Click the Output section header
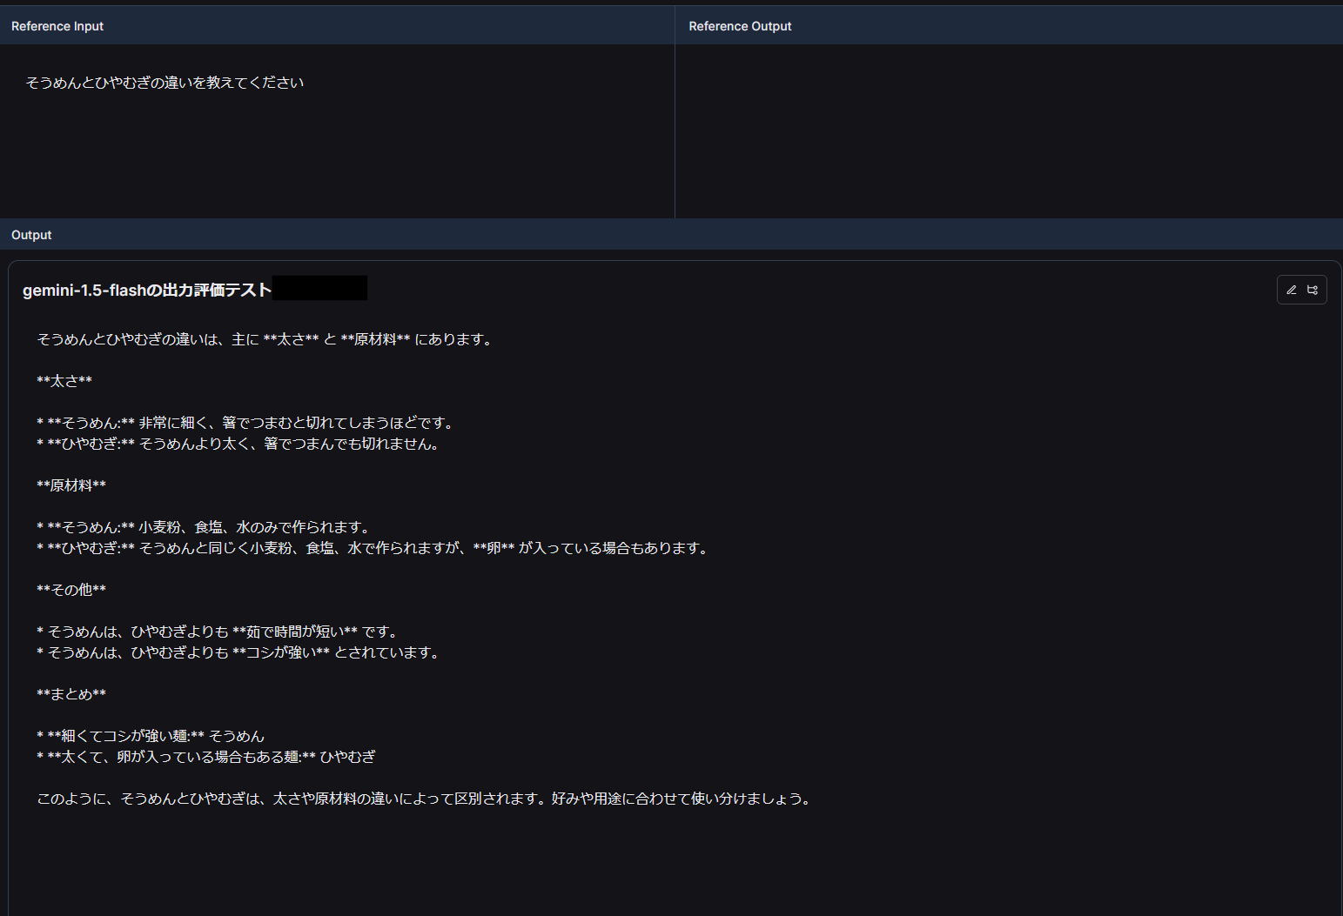 click(x=671, y=235)
